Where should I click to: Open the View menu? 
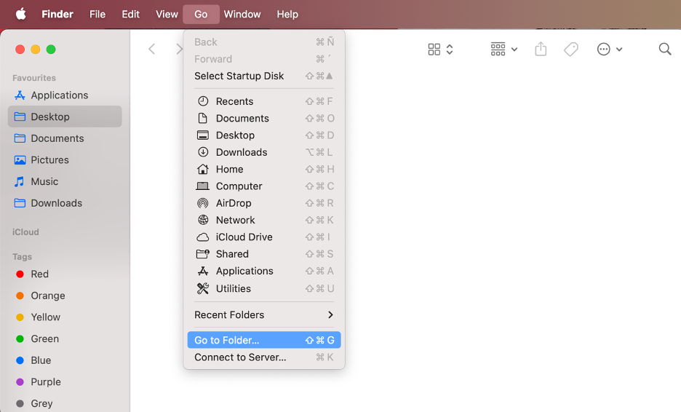167,14
